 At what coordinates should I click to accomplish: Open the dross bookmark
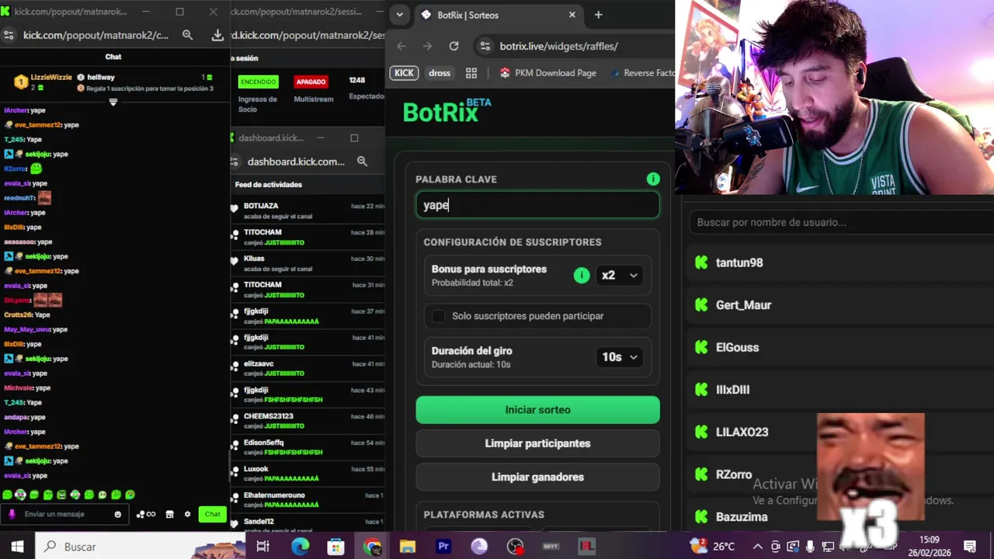pos(440,73)
